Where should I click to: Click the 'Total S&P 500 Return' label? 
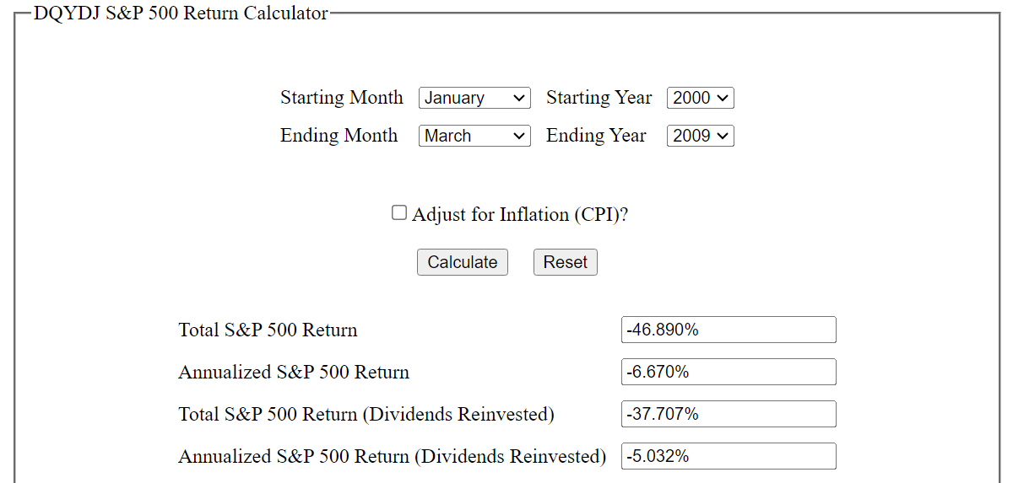[268, 330]
